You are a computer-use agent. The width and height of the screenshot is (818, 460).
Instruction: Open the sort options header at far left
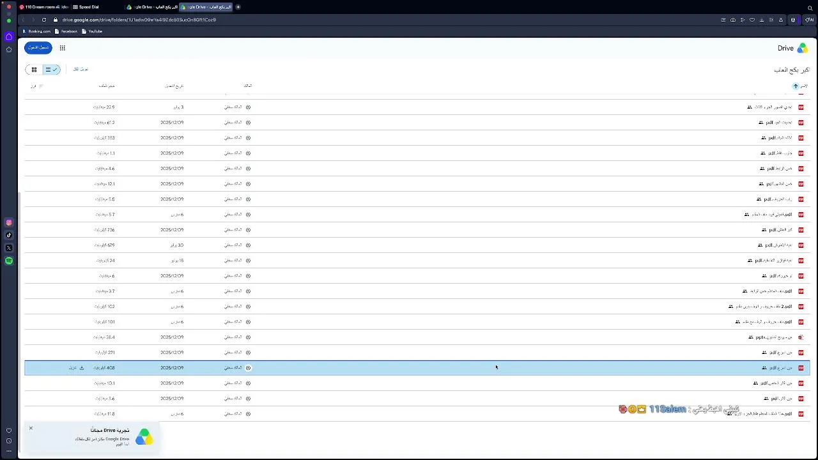pos(36,86)
